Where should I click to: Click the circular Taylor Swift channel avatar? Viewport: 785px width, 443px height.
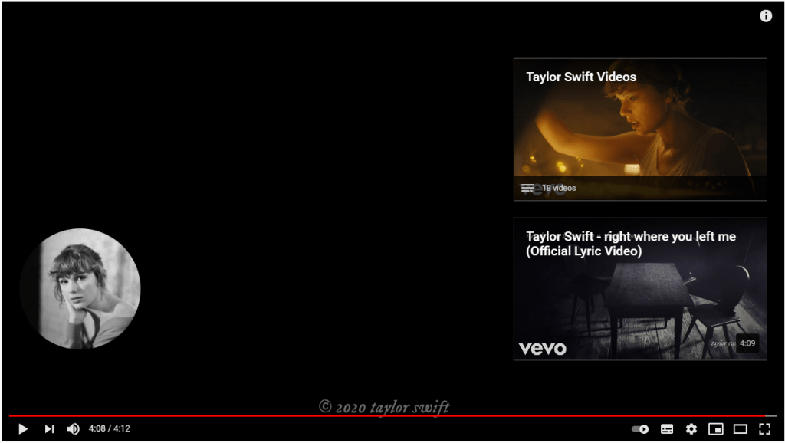[x=80, y=289]
